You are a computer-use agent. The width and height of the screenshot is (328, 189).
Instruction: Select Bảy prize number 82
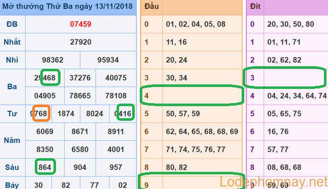point(66,185)
